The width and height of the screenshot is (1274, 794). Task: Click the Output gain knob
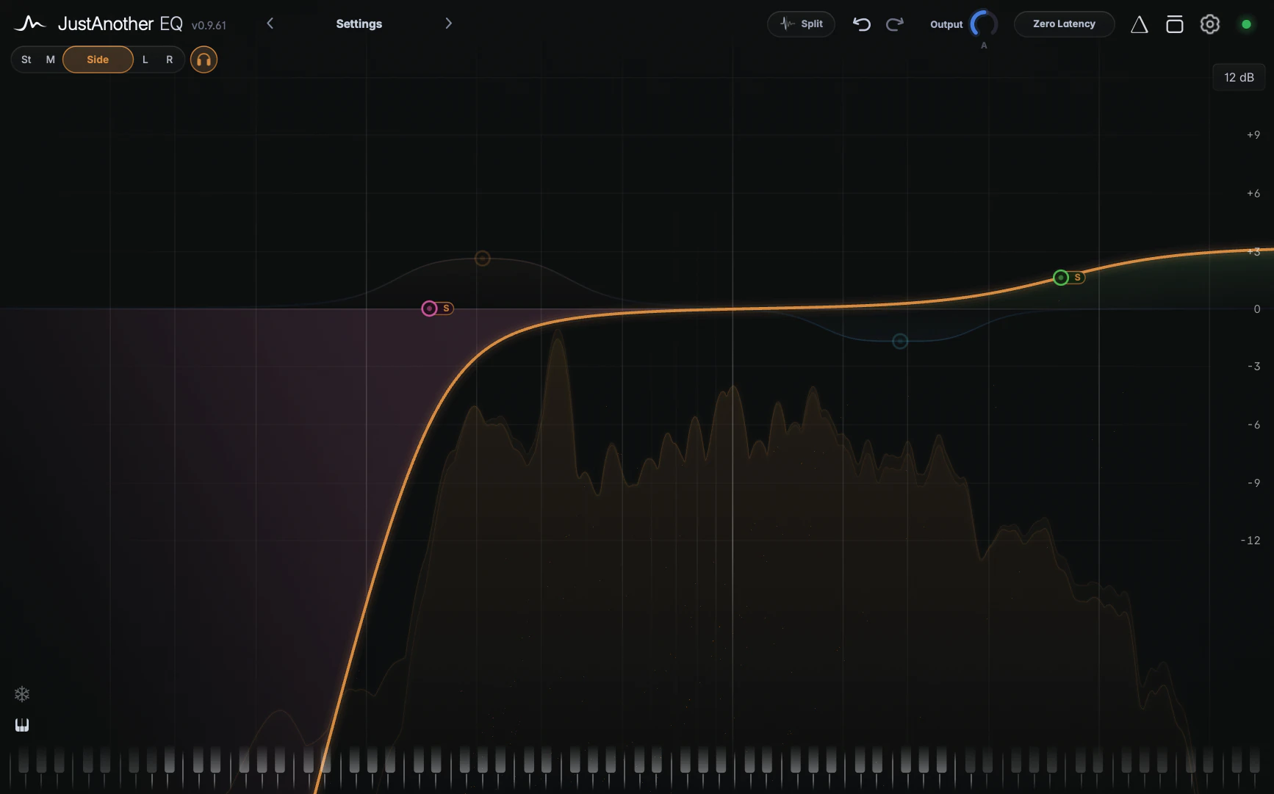pos(984,24)
